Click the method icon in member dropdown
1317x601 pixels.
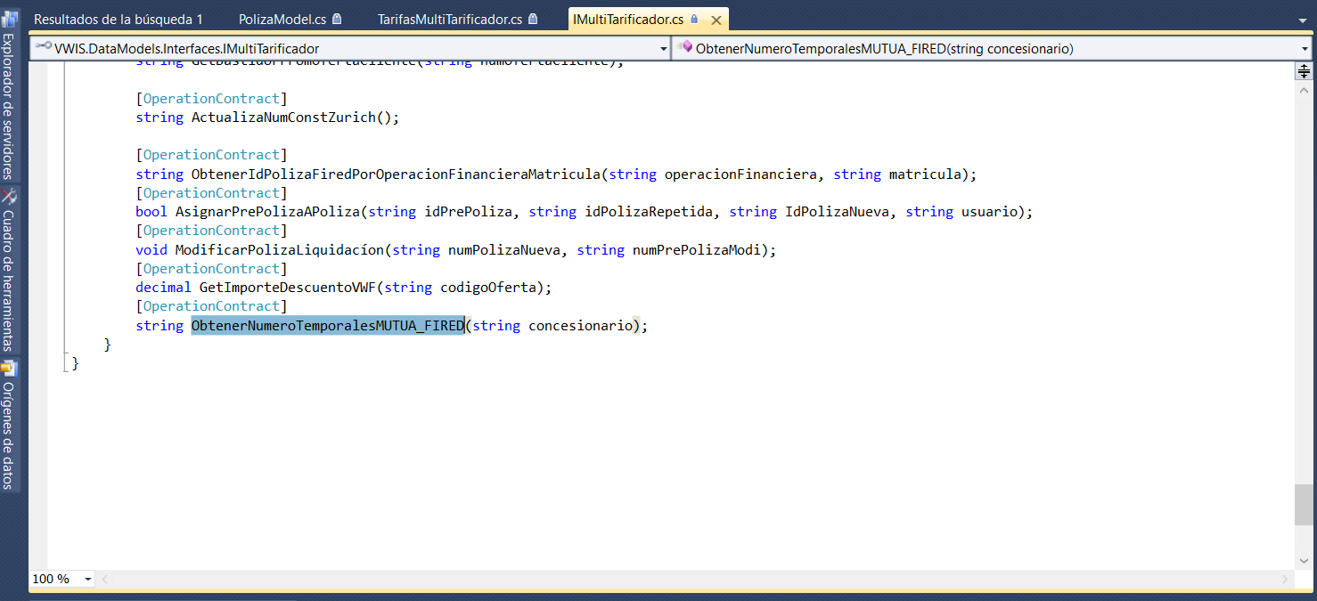click(684, 49)
